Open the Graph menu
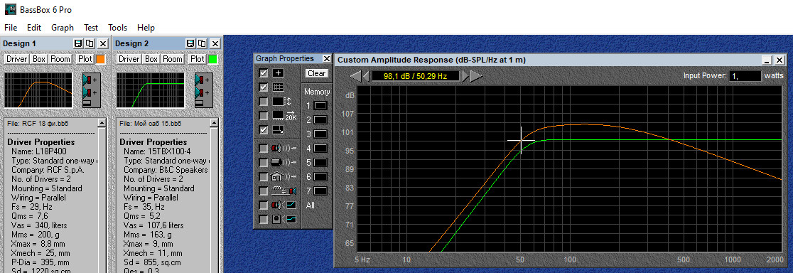Screen dimensions: 793x273 coord(63,28)
